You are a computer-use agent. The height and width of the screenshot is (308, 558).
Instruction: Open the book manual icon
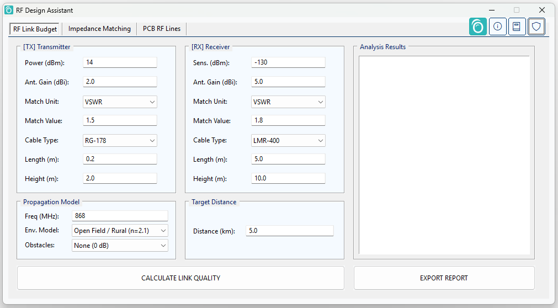tap(517, 26)
